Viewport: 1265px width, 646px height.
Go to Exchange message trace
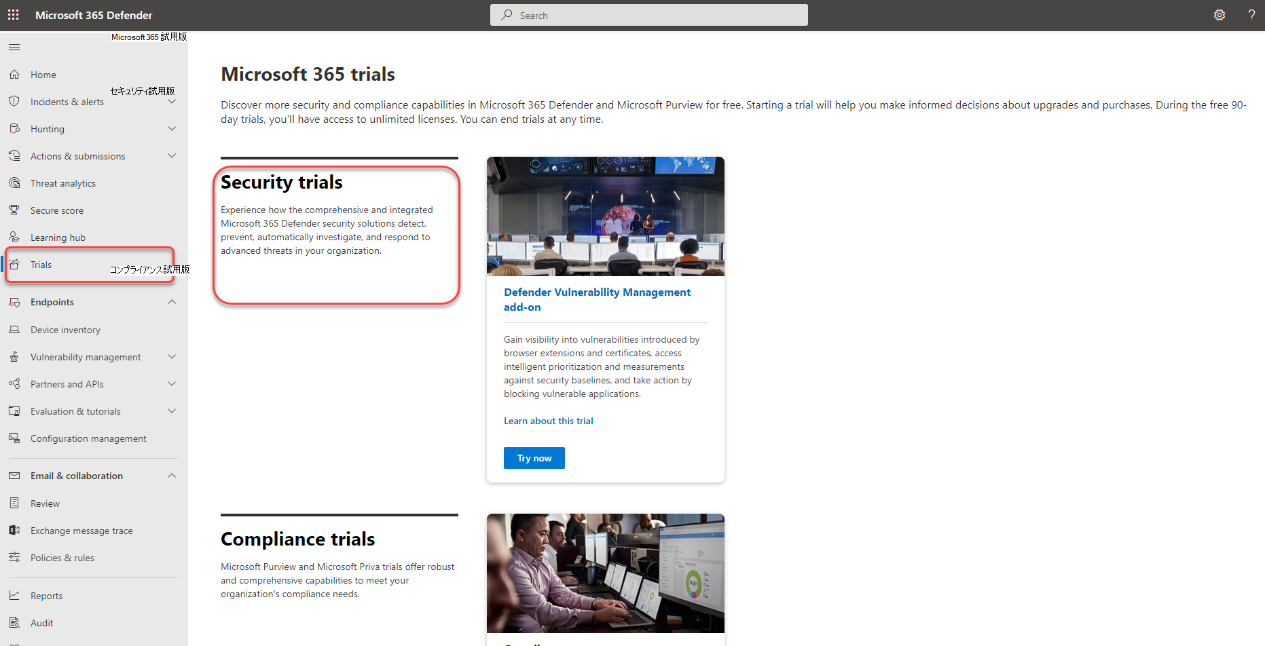pyautogui.click(x=81, y=531)
